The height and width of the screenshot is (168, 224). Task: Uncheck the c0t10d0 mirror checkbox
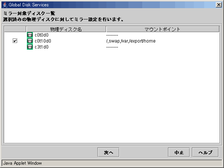pos(15,41)
